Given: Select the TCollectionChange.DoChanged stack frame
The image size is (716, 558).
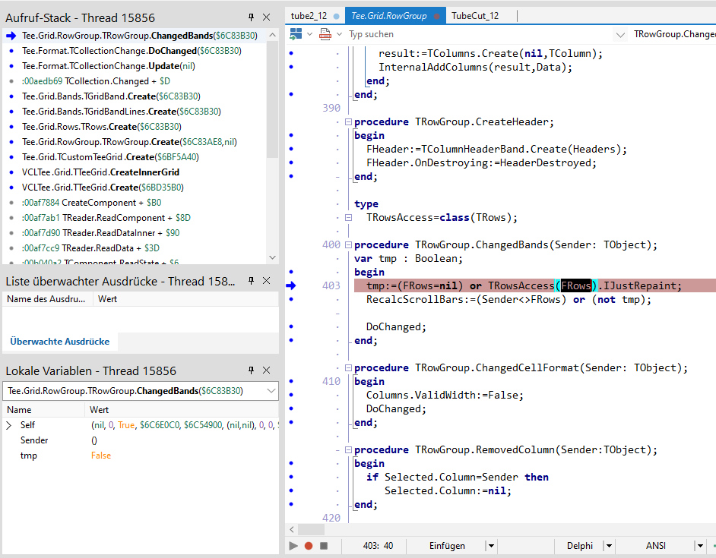Looking at the screenshot, I should 135,51.
